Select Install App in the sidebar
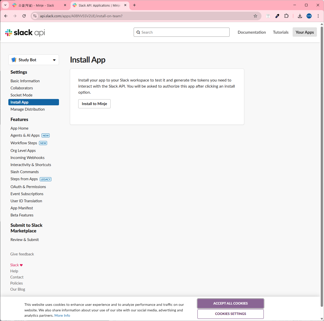 pyautogui.click(x=34, y=102)
